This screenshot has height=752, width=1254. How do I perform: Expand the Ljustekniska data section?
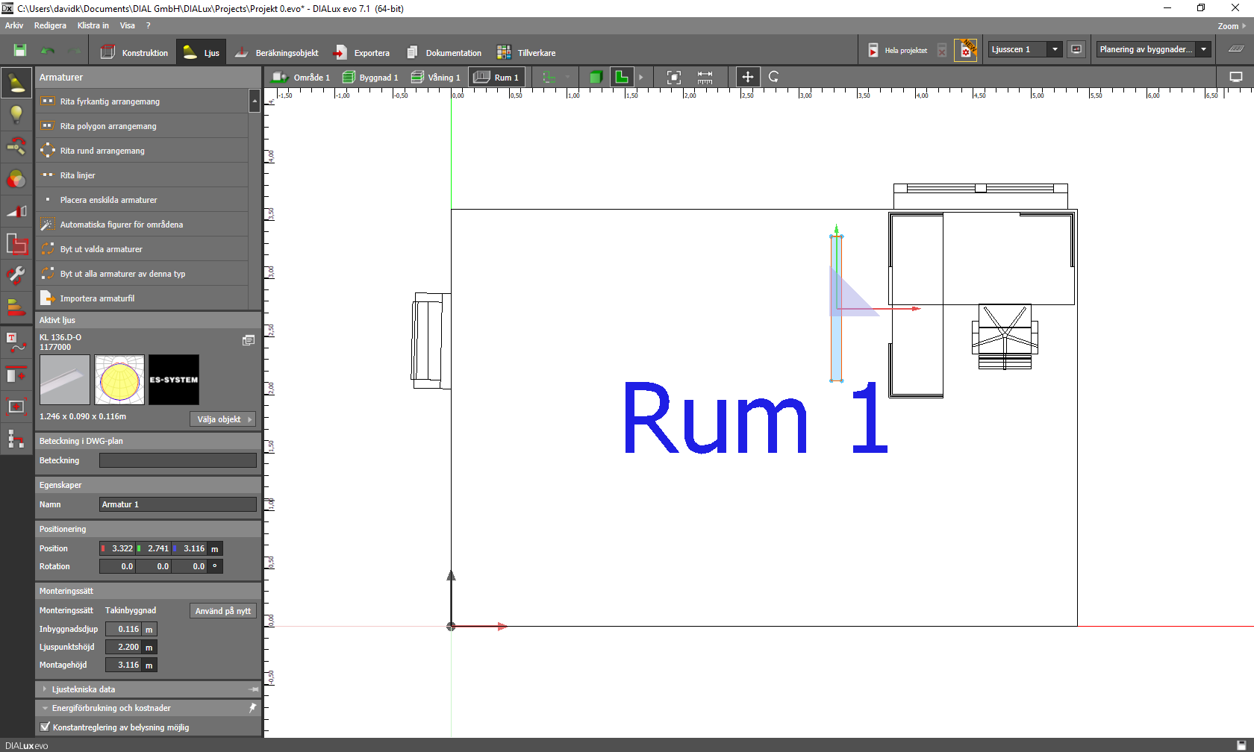point(45,689)
